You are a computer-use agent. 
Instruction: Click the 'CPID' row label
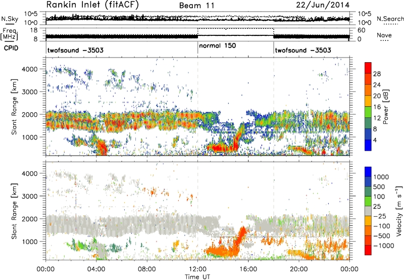11,48
